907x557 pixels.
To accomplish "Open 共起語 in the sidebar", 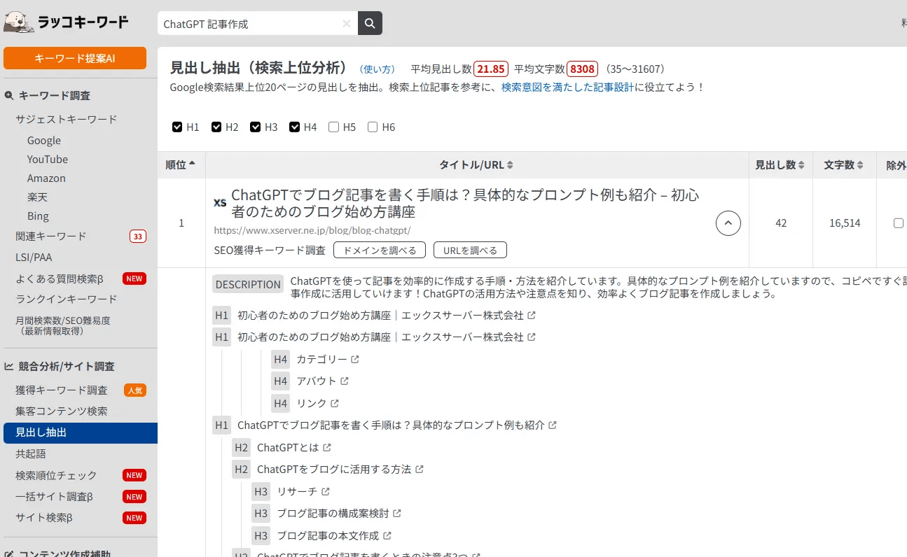I will pyautogui.click(x=31, y=454).
